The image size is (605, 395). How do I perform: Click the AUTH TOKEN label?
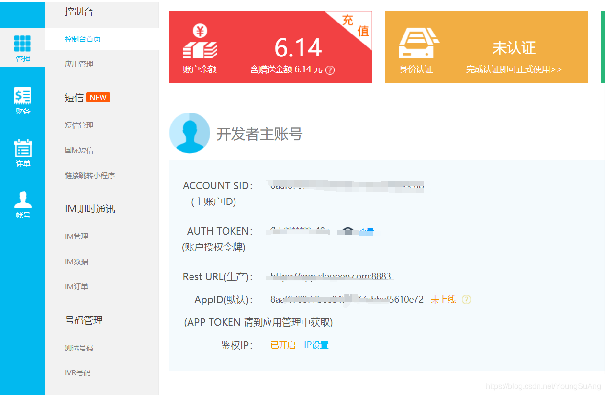(220, 231)
